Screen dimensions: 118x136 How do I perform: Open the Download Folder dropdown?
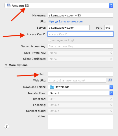(81, 87)
